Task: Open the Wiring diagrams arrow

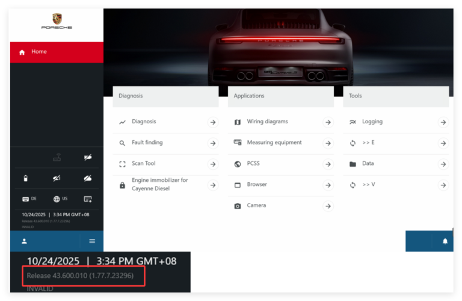Action: pyautogui.click(x=328, y=122)
